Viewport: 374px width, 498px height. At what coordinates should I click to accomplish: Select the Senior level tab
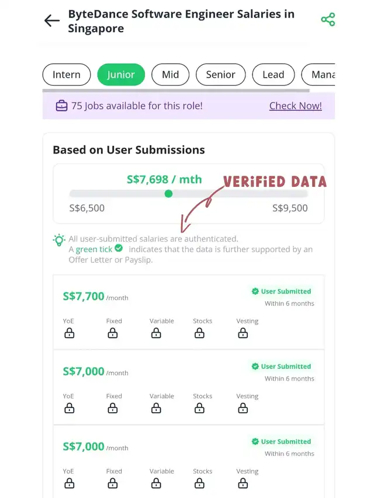pos(220,75)
